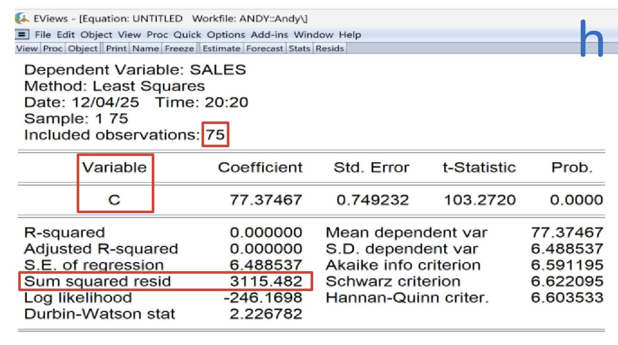The image size is (618, 345).
Task: Freeze the equation output
Action: tap(179, 49)
